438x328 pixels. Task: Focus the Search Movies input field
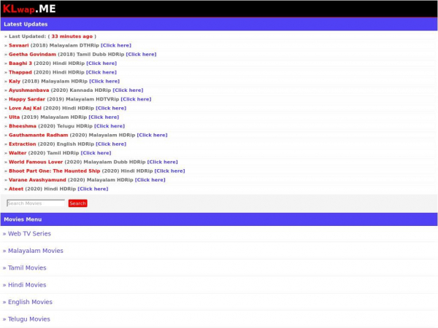pyautogui.click(x=36, y=203)
